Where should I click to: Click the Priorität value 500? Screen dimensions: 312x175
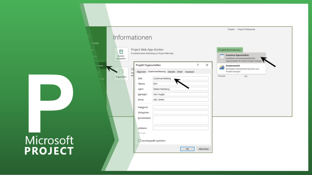point(246,76)
